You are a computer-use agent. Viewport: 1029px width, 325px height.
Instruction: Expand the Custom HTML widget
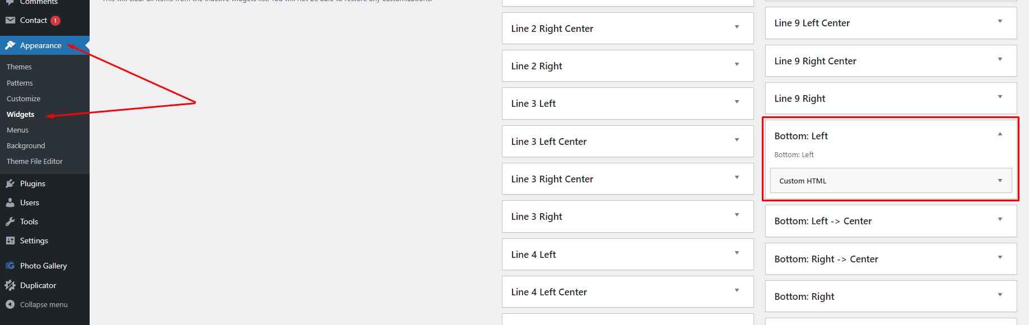pos(999,181)
